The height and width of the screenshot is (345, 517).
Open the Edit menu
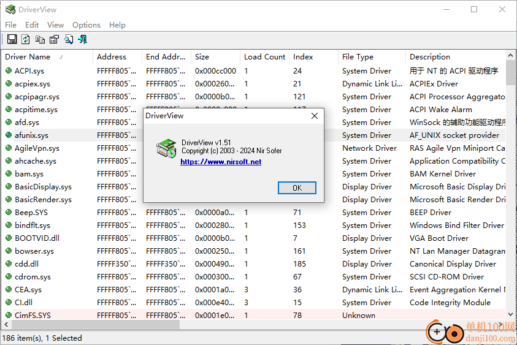(32, 25)
